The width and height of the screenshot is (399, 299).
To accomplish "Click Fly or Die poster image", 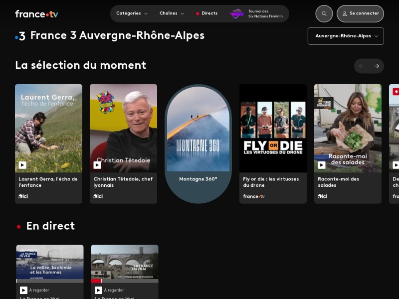I will [x=273, y=128].
